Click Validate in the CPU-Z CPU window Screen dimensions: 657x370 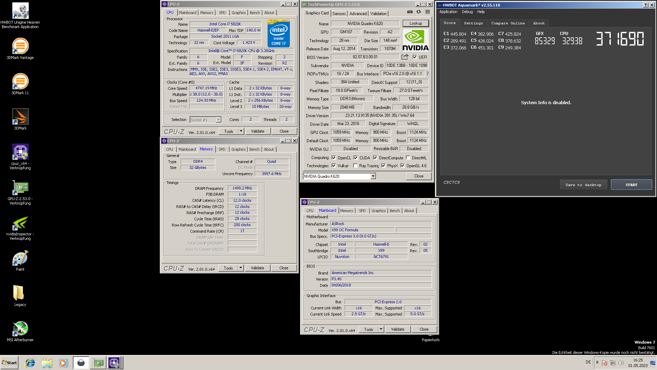click(258, 131)
